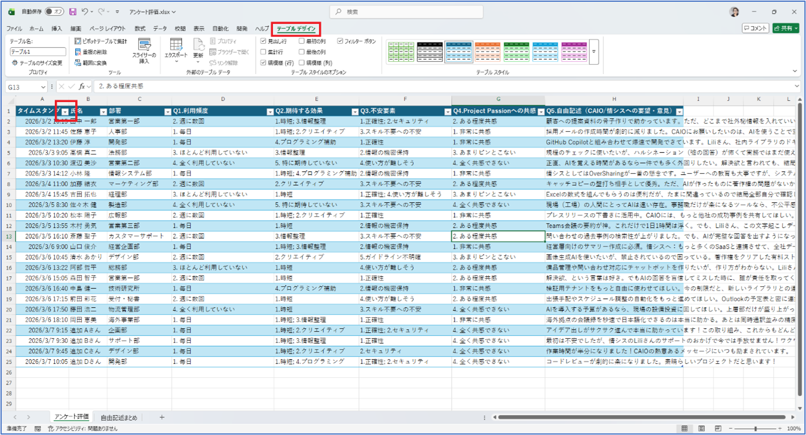
Task: Open the エクスポート dropdown
Action: (x=176, y=51)
